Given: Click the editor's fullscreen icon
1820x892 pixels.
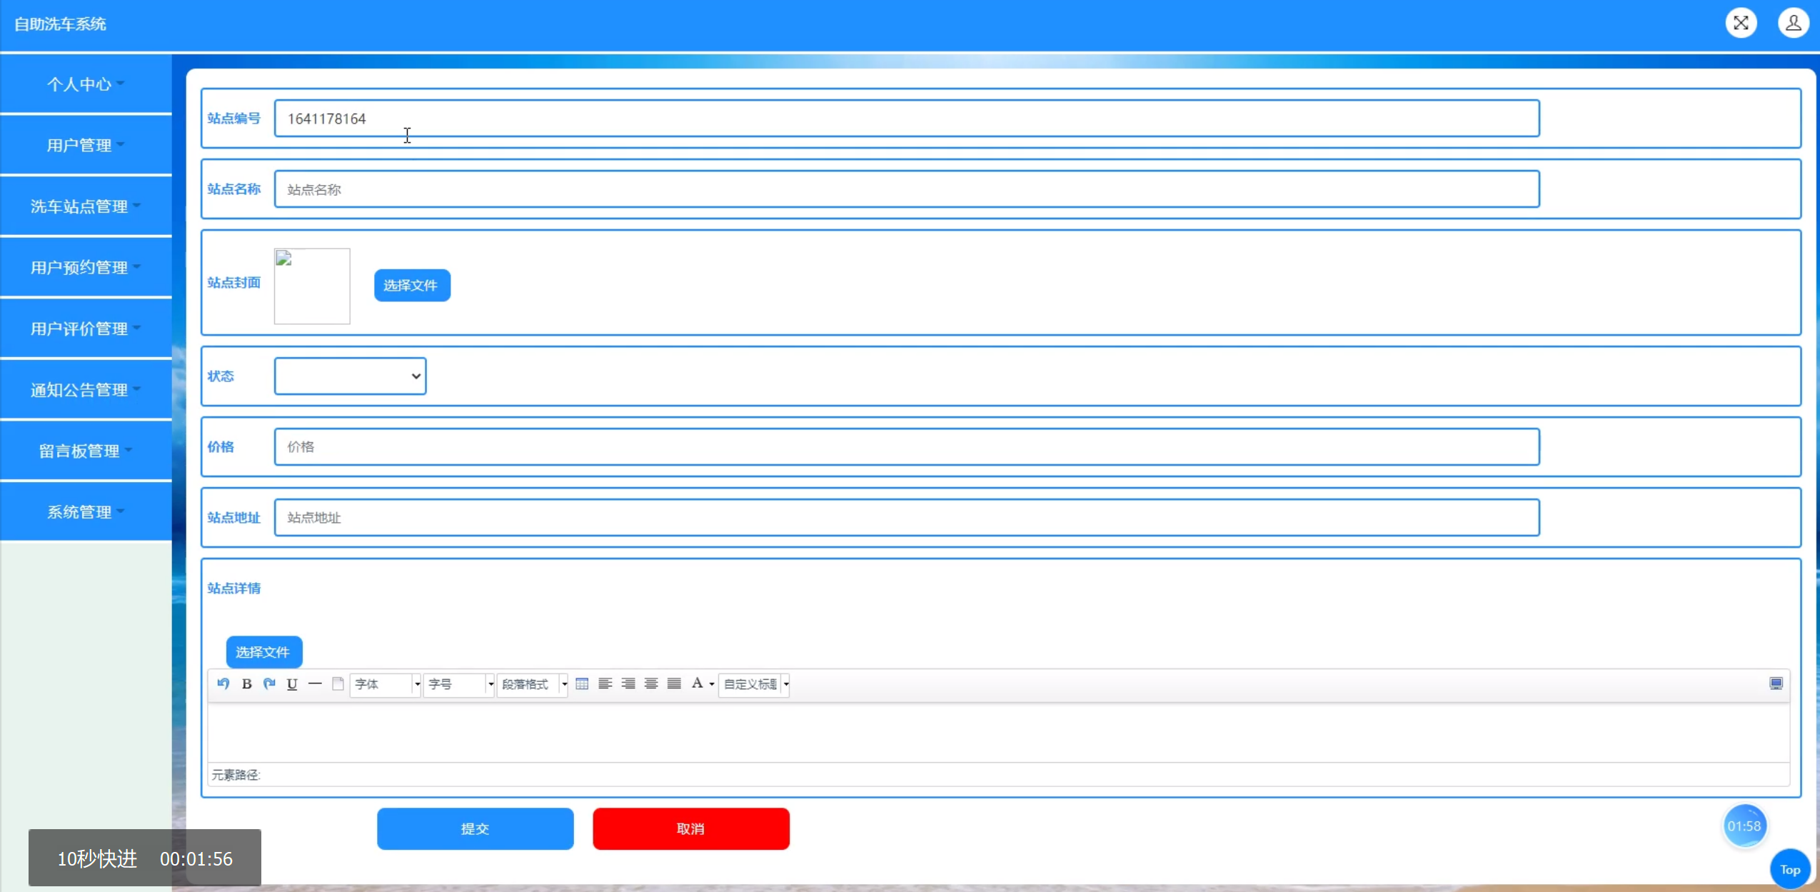Looking at the screenshot, I should (1776, 683).
